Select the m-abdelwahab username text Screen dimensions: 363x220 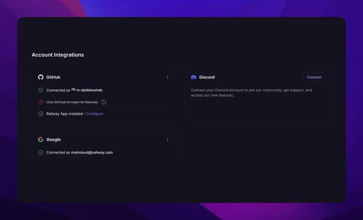[89, 90]
